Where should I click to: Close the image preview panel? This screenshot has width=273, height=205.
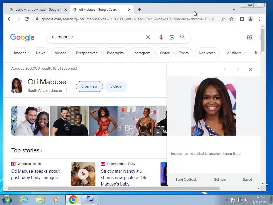[251, 69]
